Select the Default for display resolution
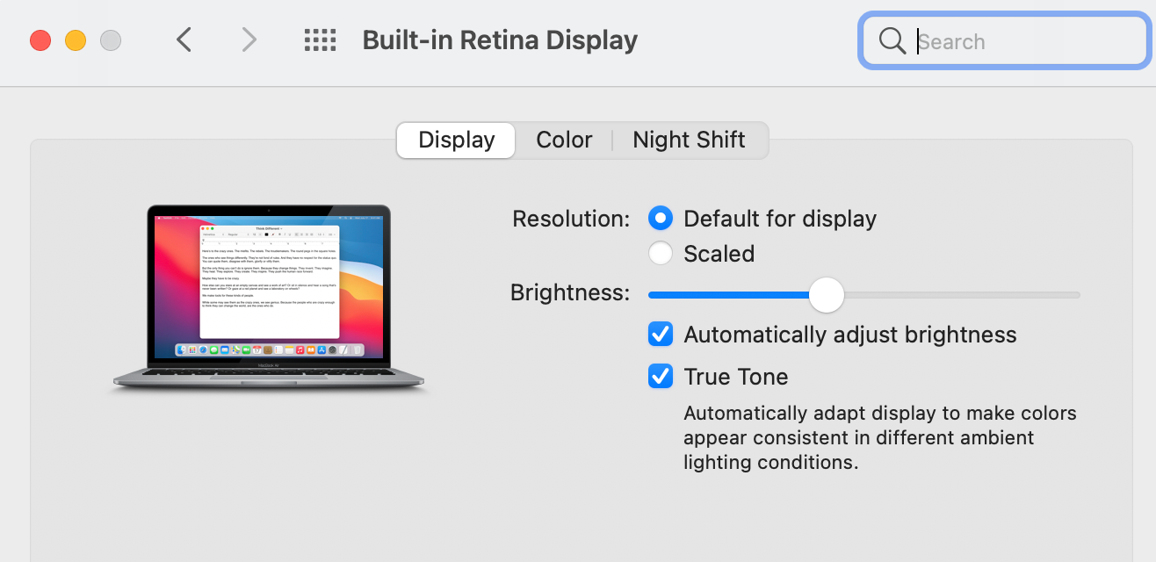Image resolution: width=1156 pixels, height=562 pixels. [x=661, y=218]
